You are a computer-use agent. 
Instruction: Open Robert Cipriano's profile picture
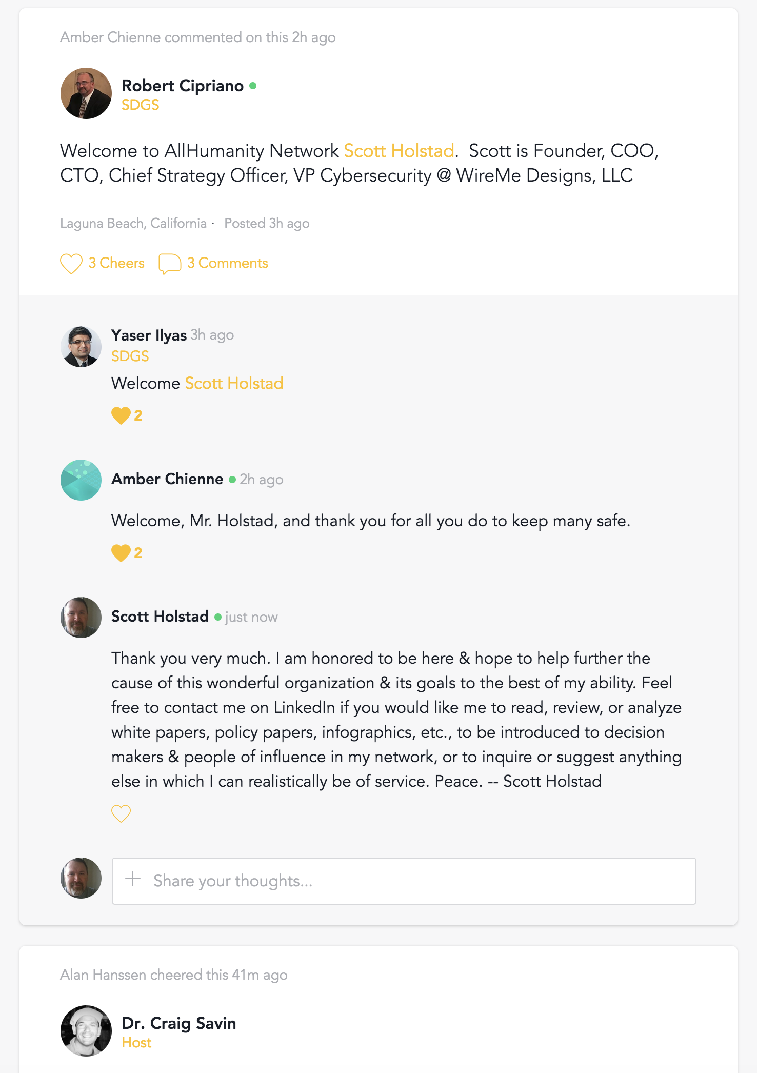(x=86, y=93)
